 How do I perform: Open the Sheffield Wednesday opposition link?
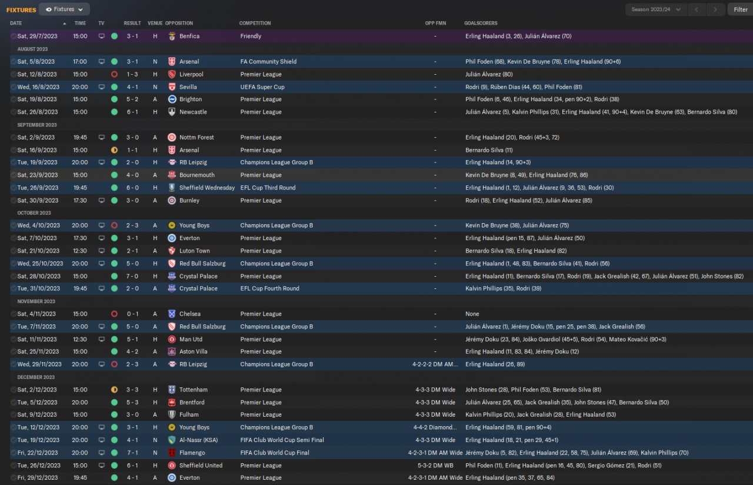click(207, 188)
